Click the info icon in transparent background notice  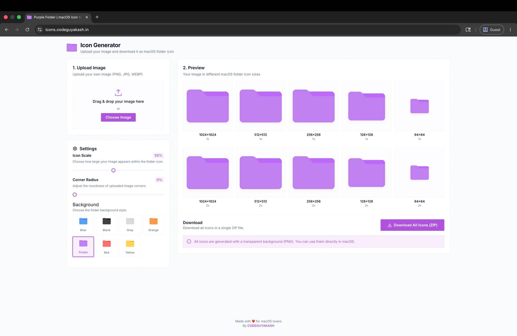tap(189, 241)
